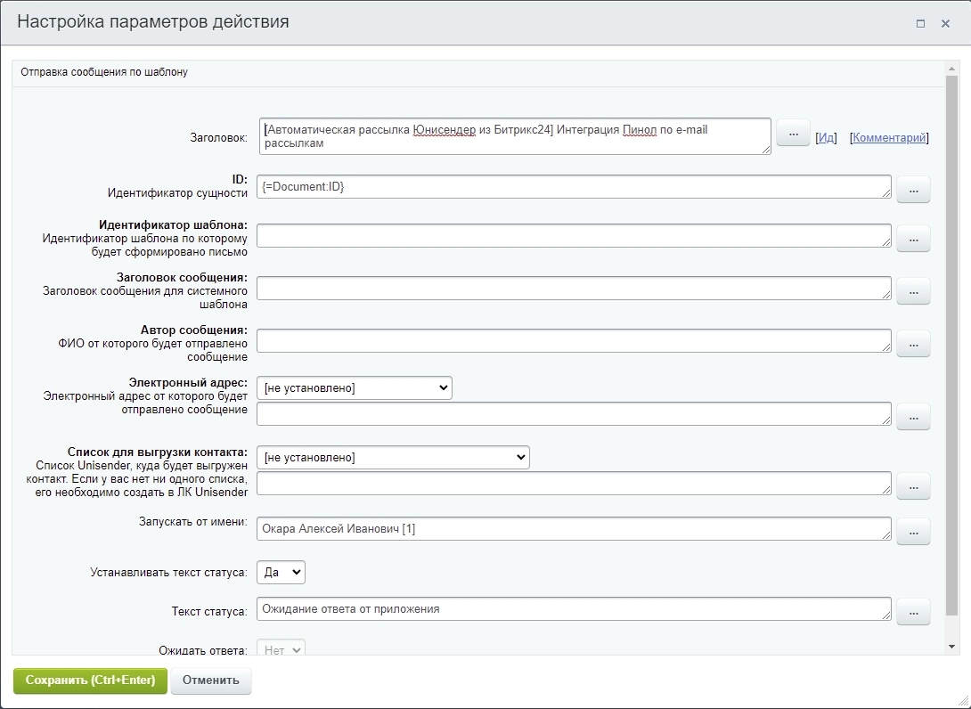The image size is (971, 709).
Task: Open the Ожидать ответа dropdown
Action: coord(281,649)
